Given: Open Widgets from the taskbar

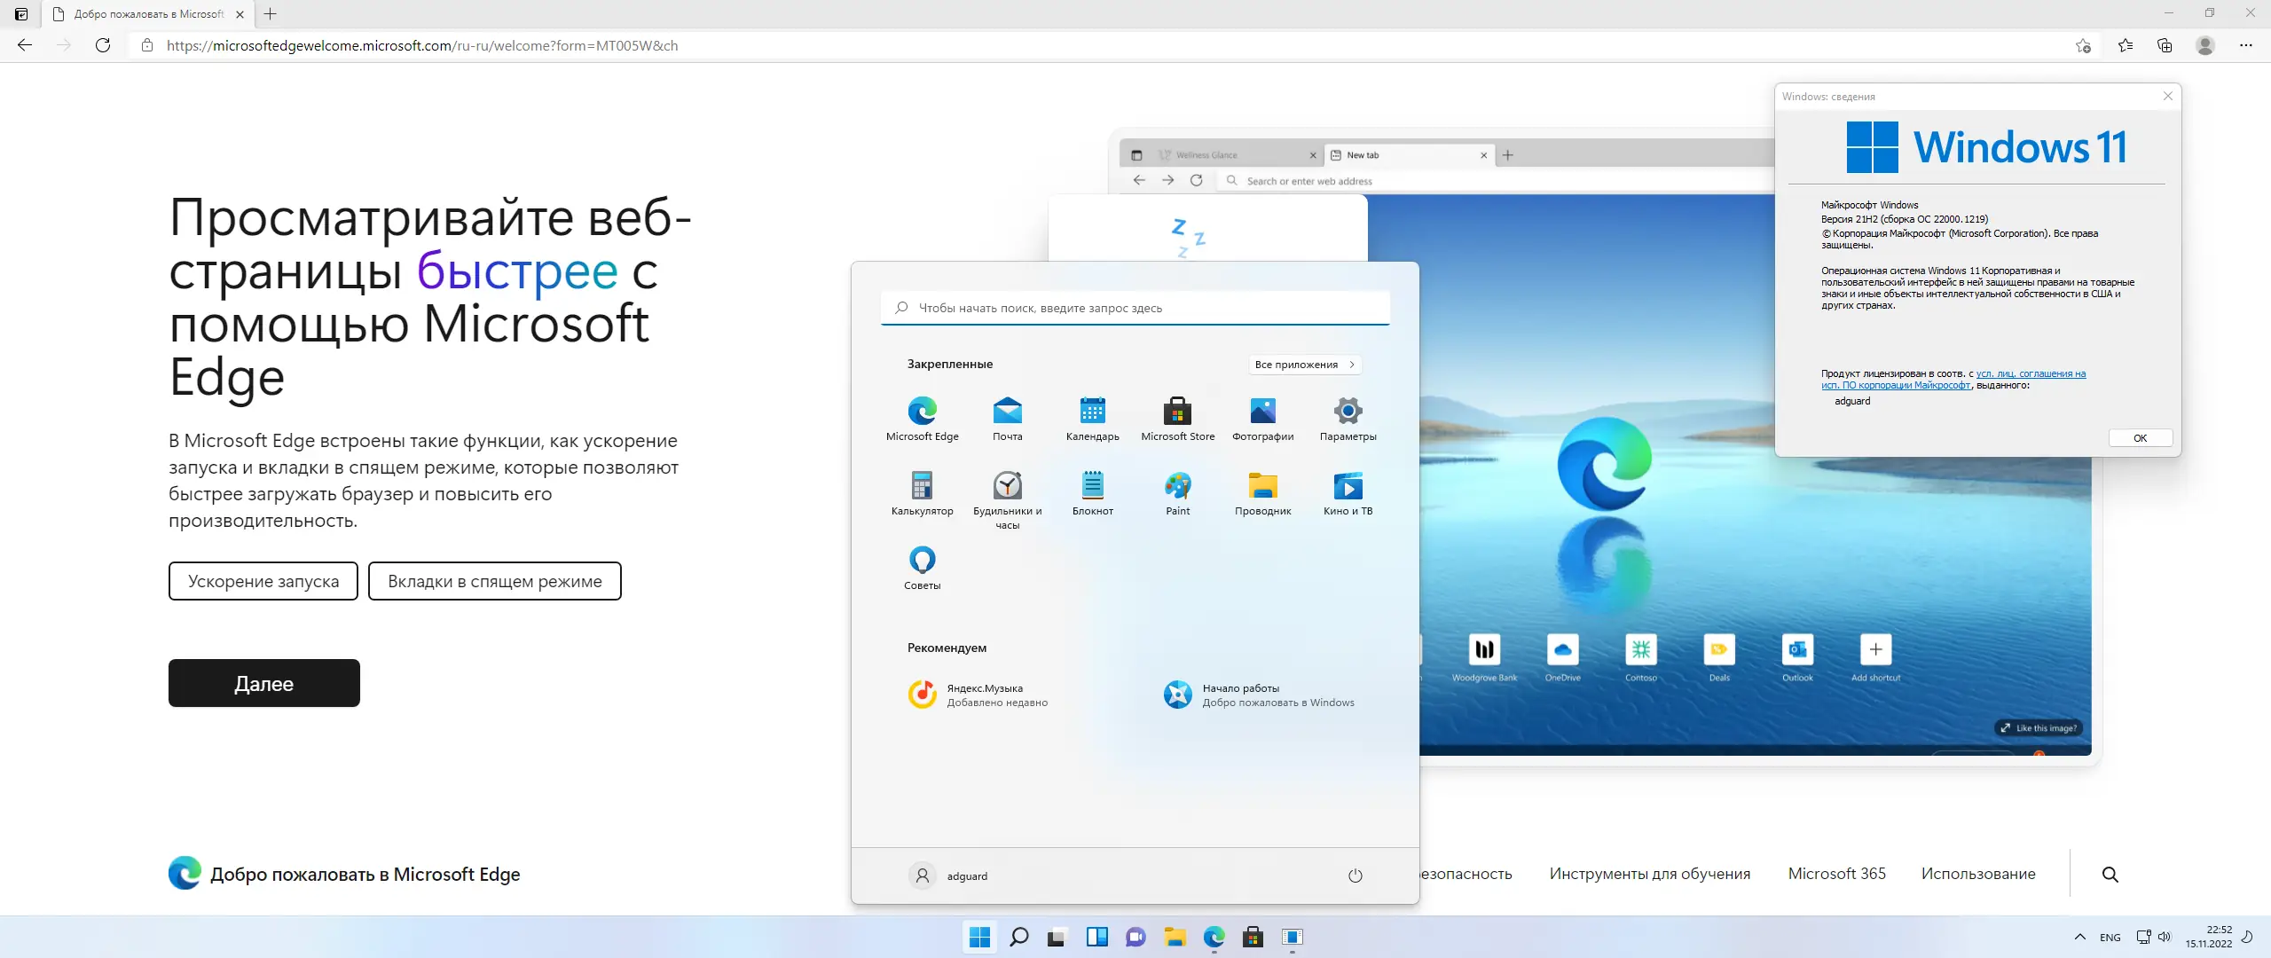Looking at the screenshot, I should tap(1096, 937).
